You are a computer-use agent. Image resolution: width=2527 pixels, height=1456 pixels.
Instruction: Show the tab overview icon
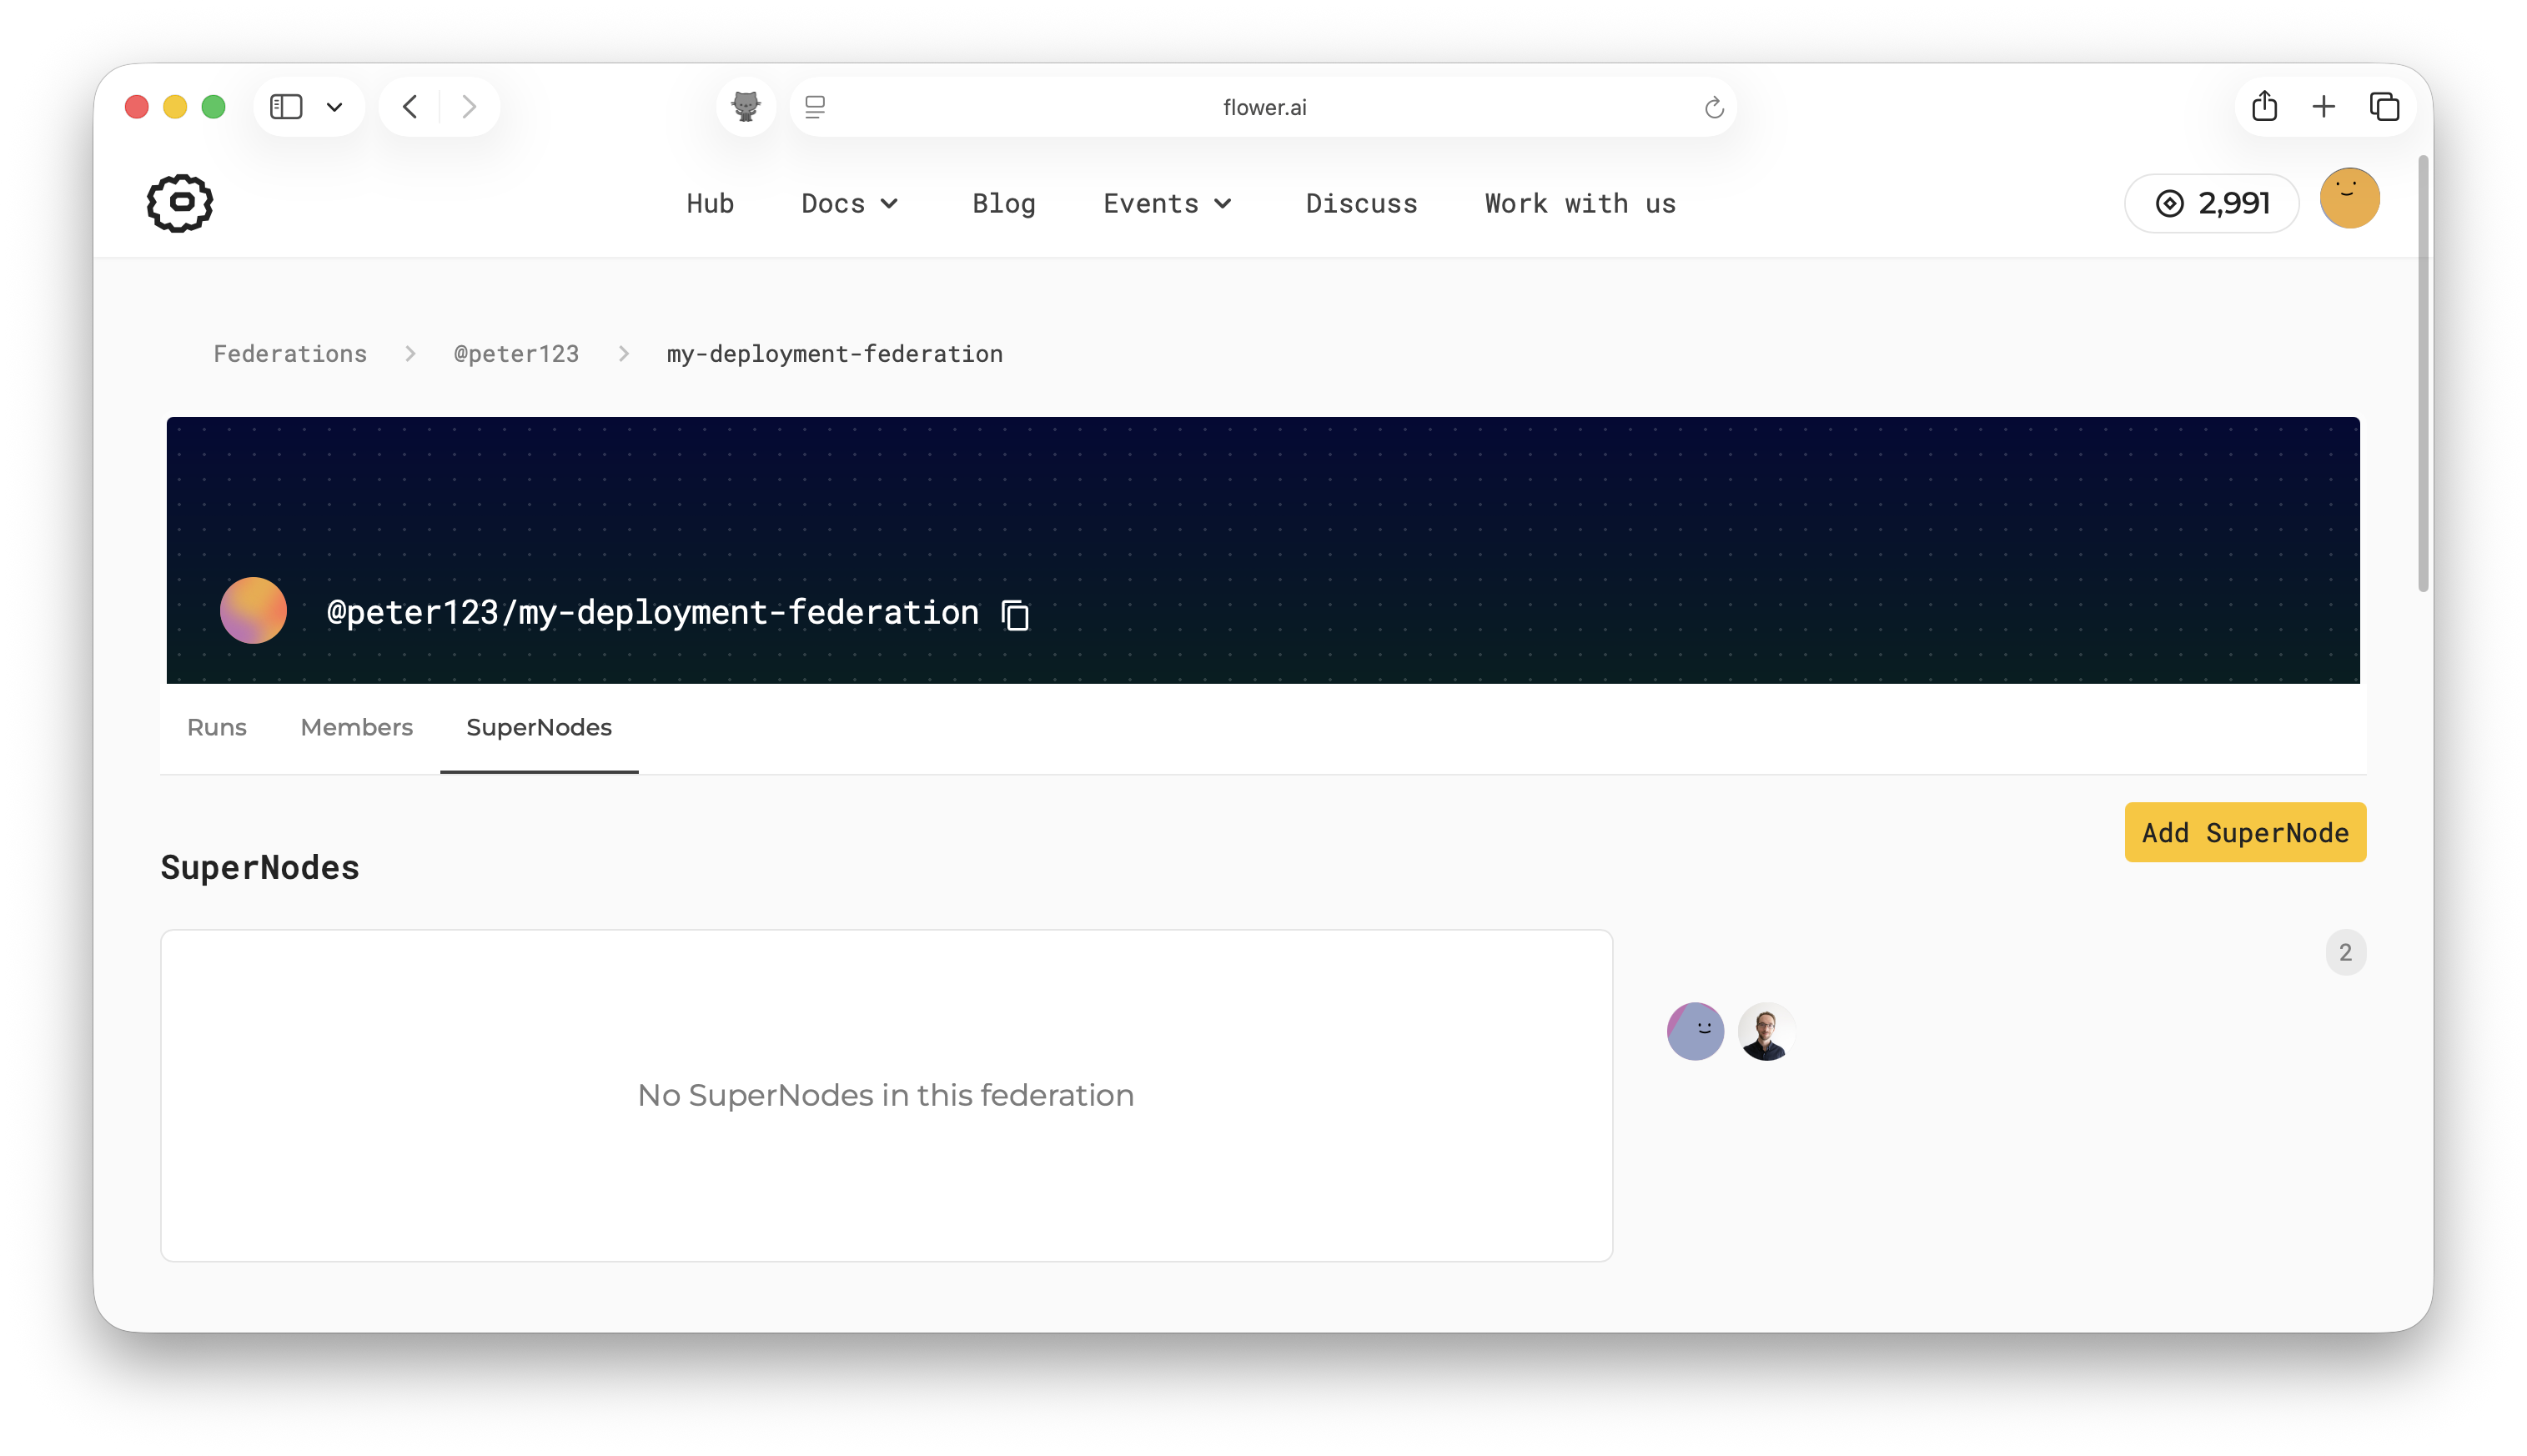2385,106
